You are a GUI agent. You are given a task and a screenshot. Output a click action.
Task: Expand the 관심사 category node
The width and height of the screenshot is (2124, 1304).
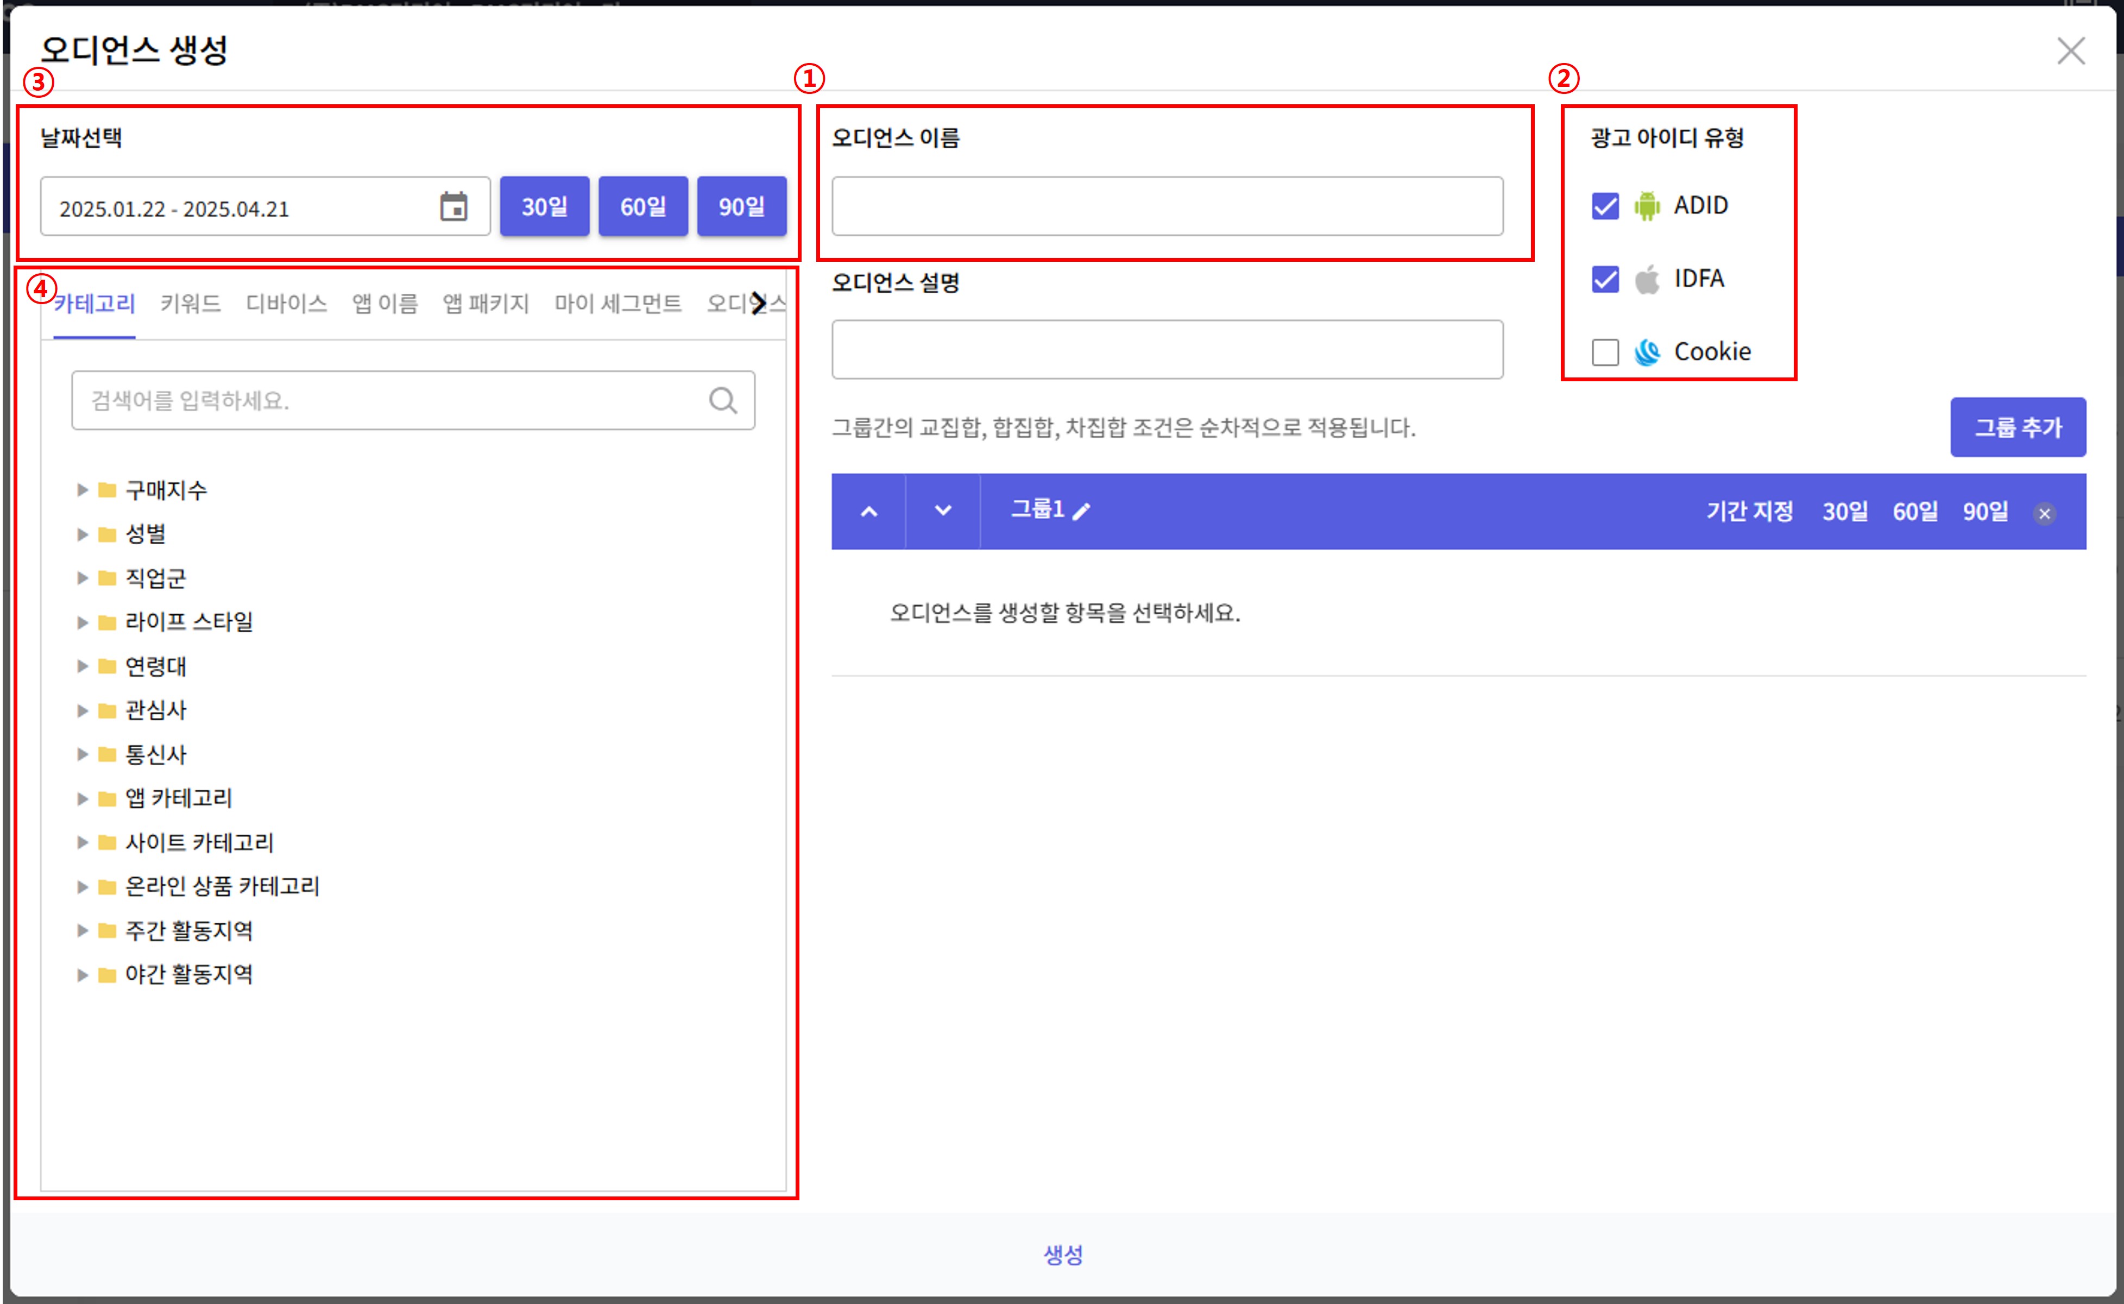[82, 710]
